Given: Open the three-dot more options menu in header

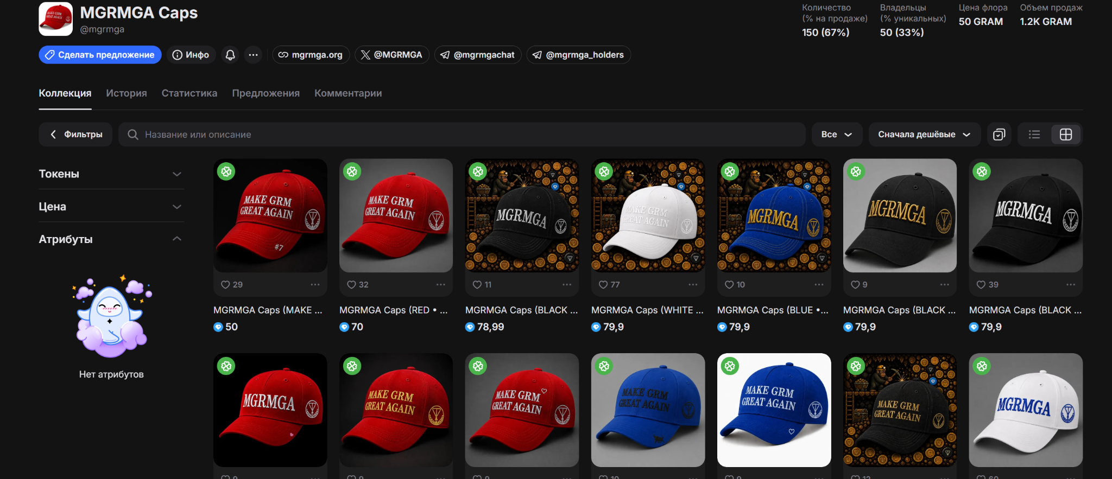Looking at the screenshot, I should click(x=253, y=55).
